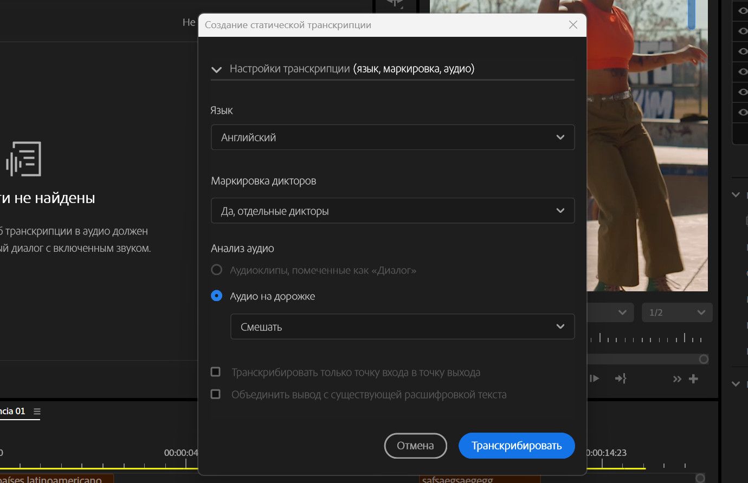This screenshot has height=483, width=748.
Task: Select Аудиоклипы, помеченные как «Диалог» option
Action: (x=216, y=270)
